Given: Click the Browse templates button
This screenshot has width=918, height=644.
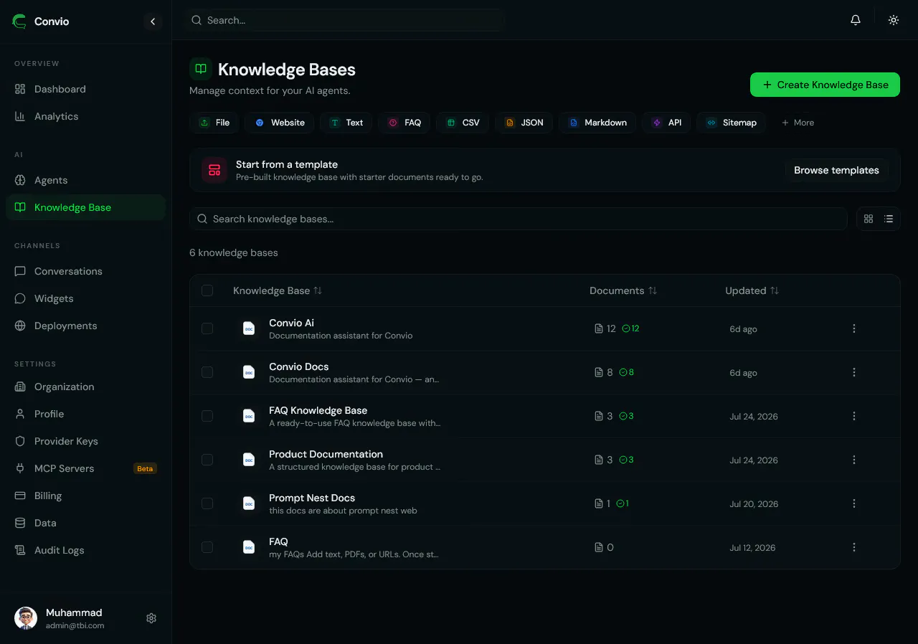Looking at the screenshot, I should click(836, 170).
